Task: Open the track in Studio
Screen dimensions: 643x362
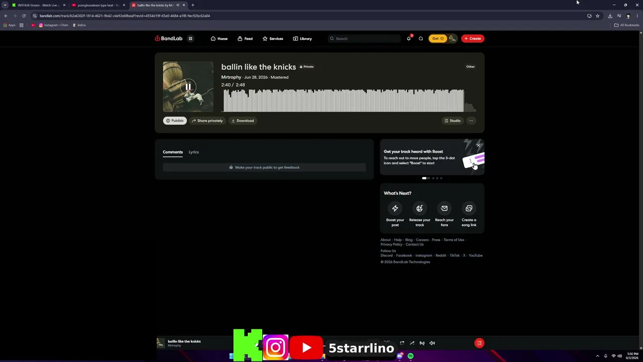Action: coord(452,121)
